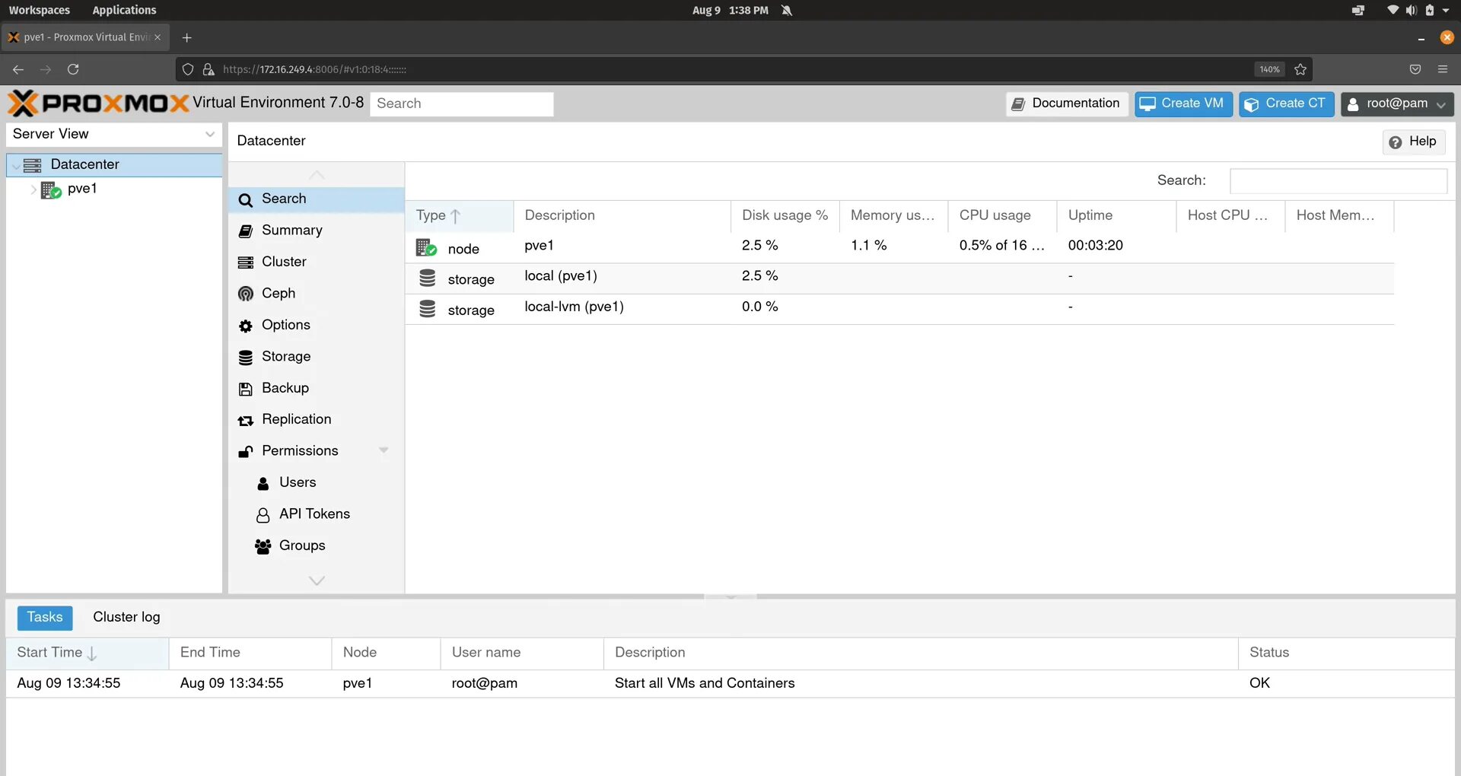Sort by the Disk usage % column
The image size is (1461, 776).
coord(785,216)
